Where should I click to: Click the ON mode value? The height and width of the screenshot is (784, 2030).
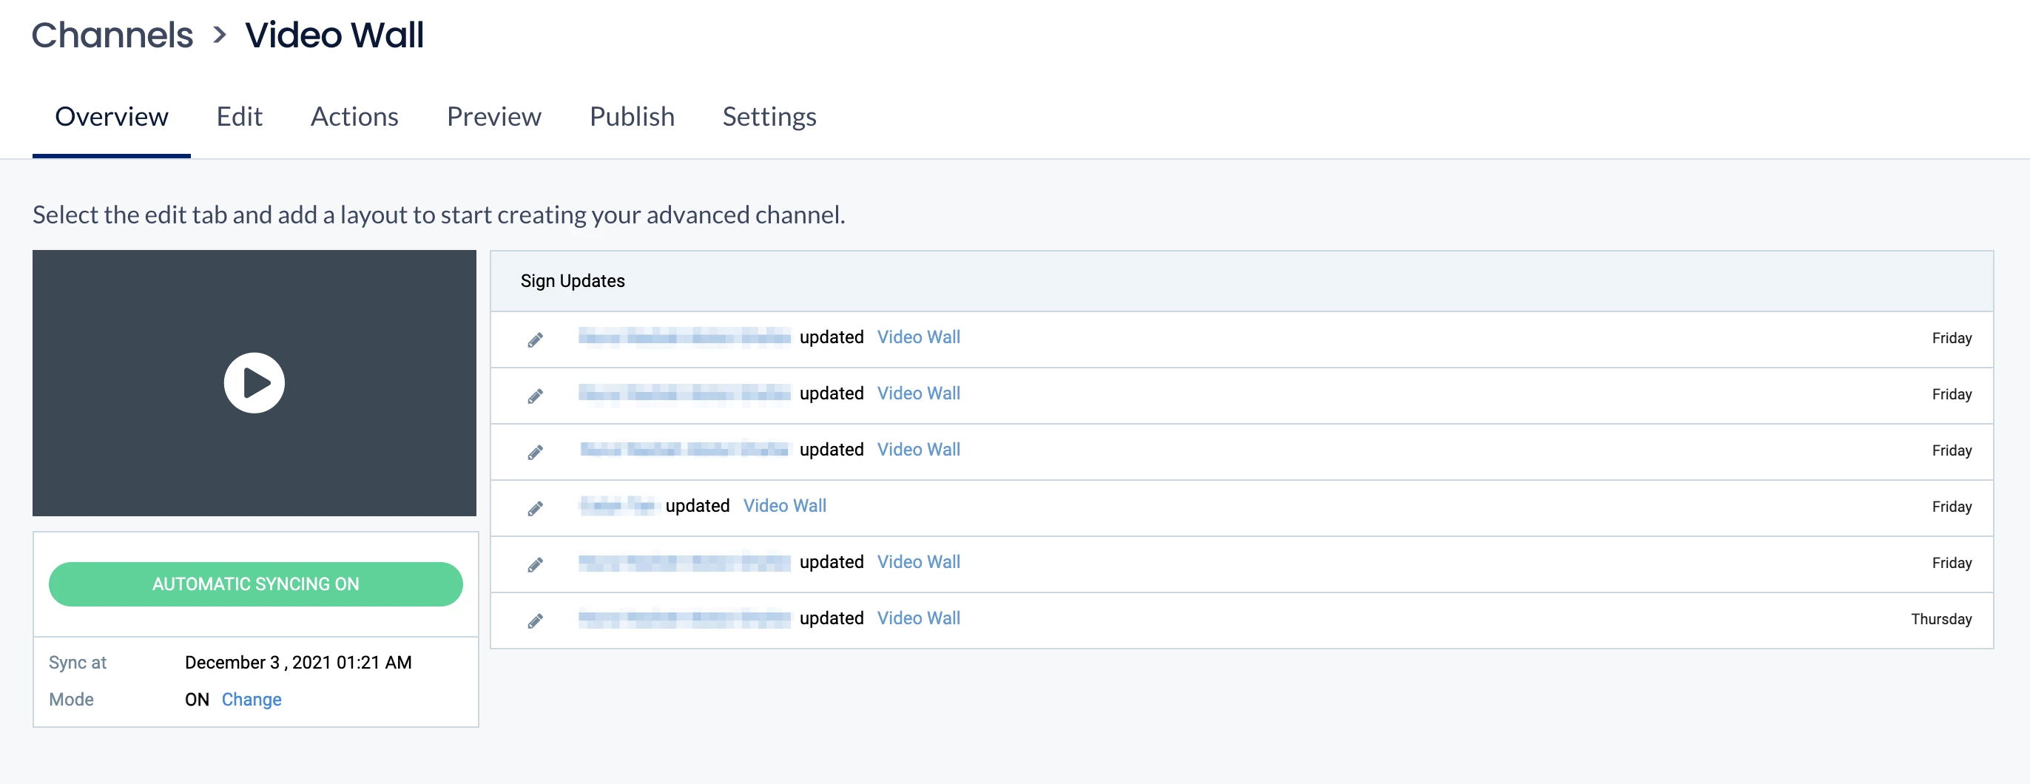[197, 699]
